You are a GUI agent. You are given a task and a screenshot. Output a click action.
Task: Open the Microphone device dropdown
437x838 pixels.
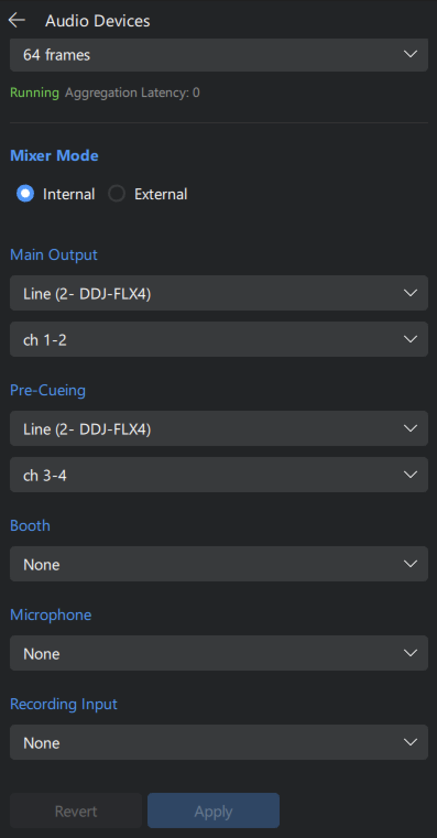[x=218, y=653]
